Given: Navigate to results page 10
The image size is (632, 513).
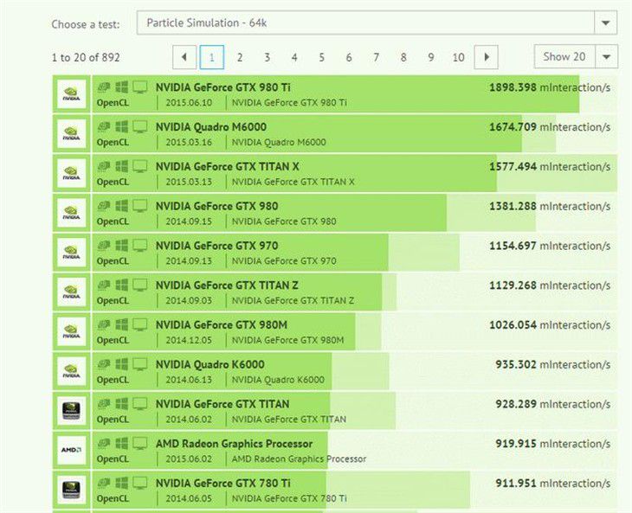Looking at the screenshot, I should coord(458,57).
